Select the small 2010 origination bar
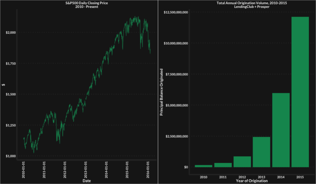 [203, 166]
